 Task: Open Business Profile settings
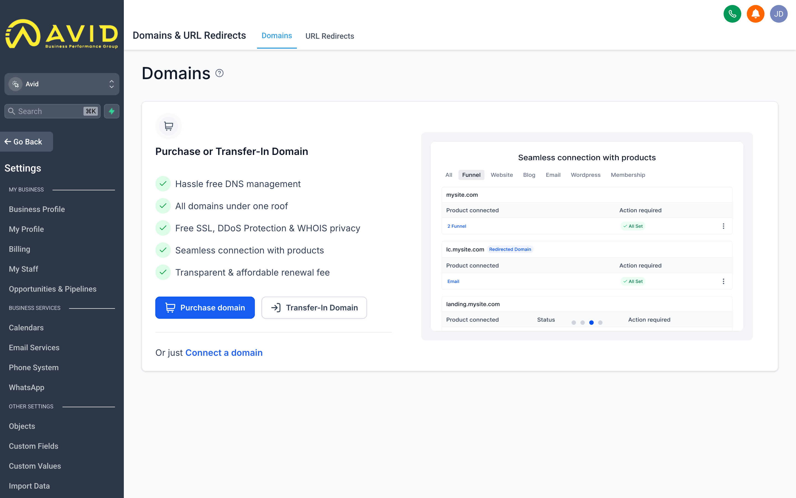(x=37, y=209)
